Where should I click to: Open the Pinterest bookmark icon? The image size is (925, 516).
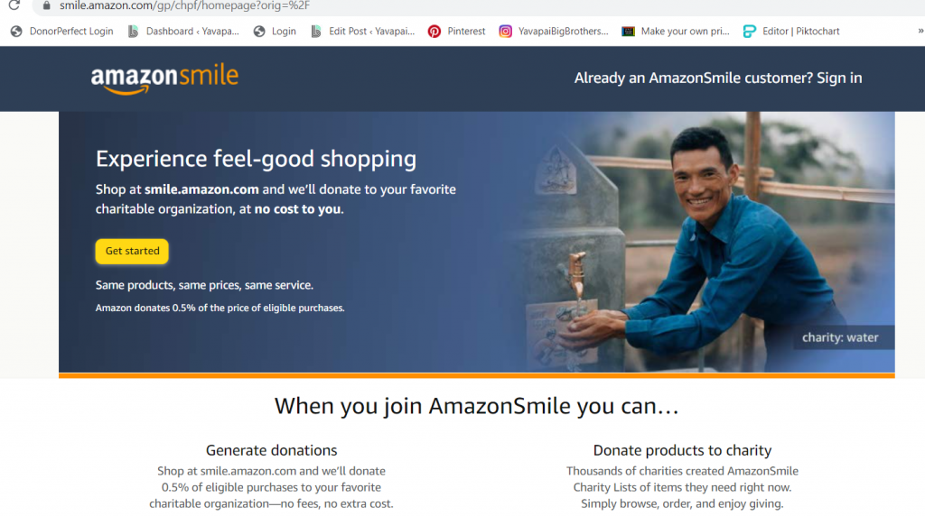tap(434, 32)
